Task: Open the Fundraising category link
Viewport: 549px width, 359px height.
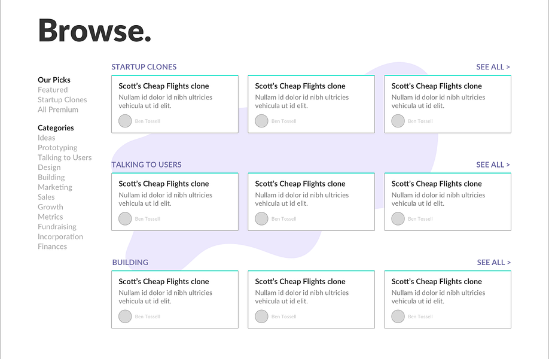Action: 57,227
